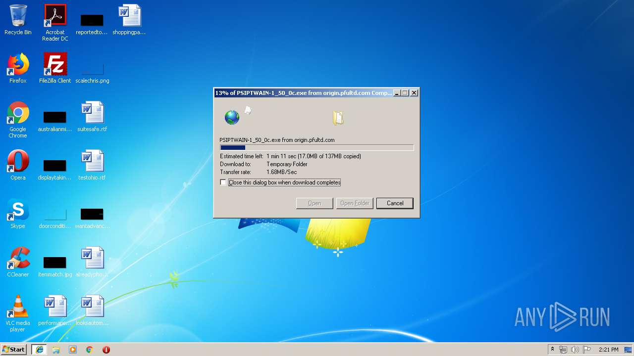Click the Open Folder button
This screenshot has width=634, height=356.
(355, 203)
